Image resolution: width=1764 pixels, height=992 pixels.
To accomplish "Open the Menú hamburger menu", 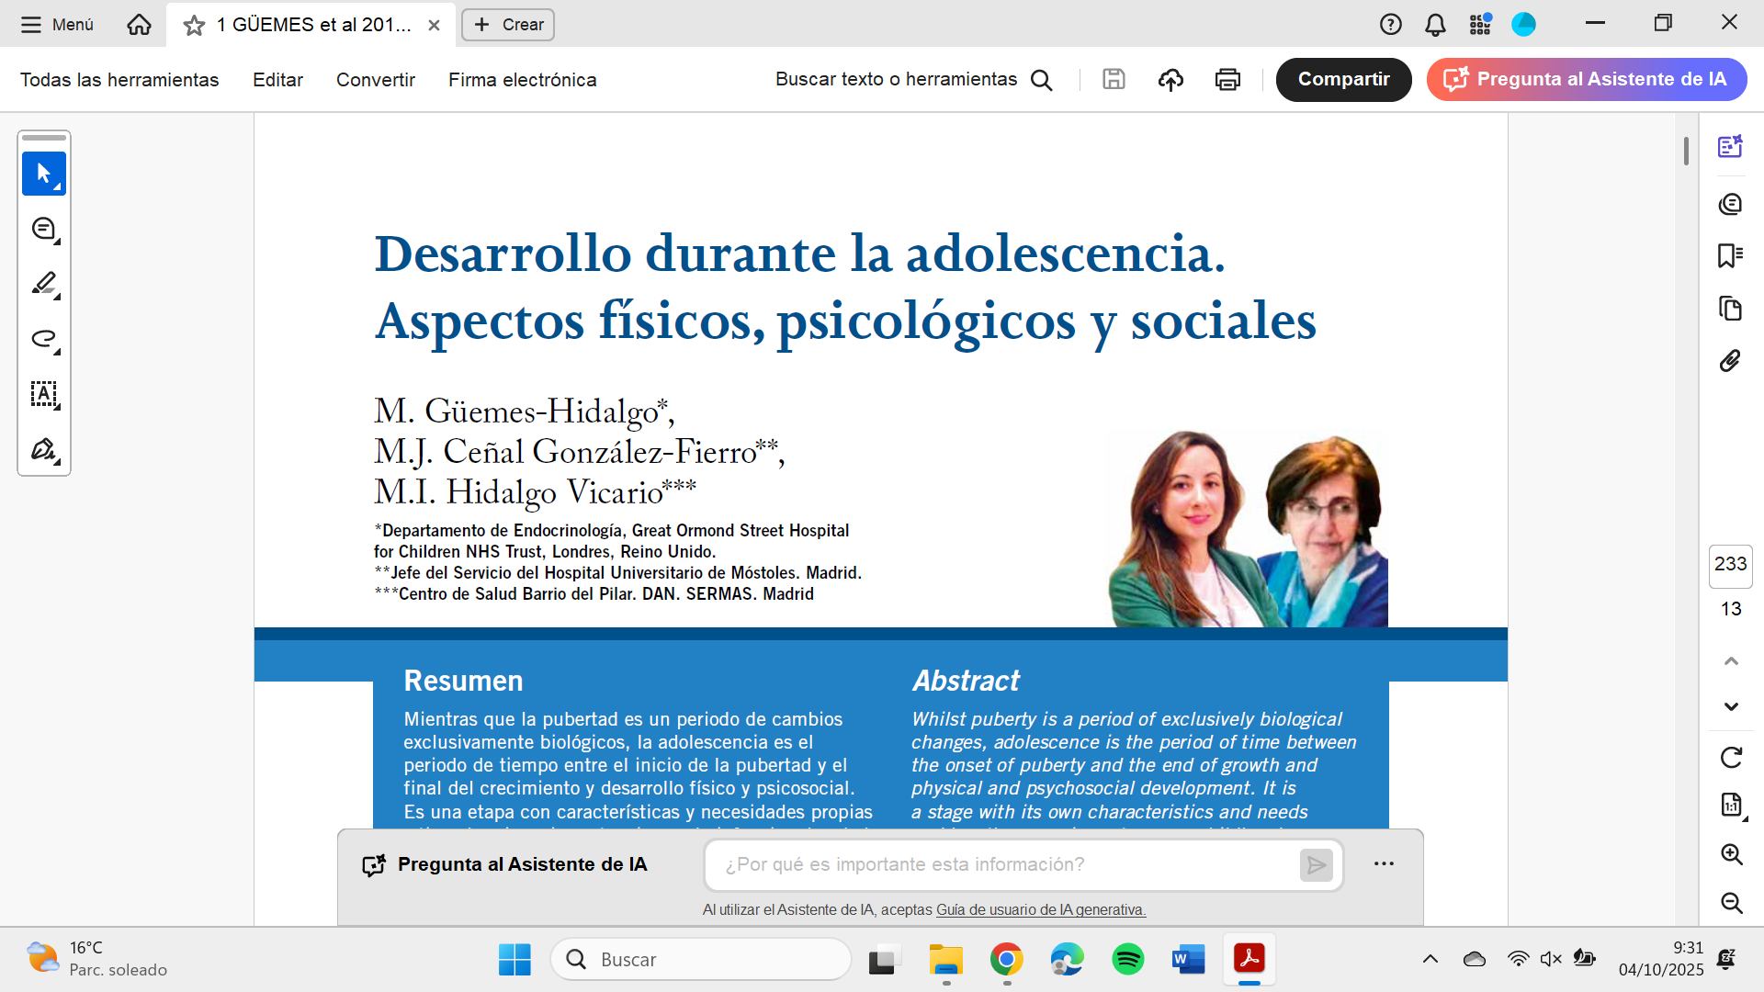I will point(57,25).
